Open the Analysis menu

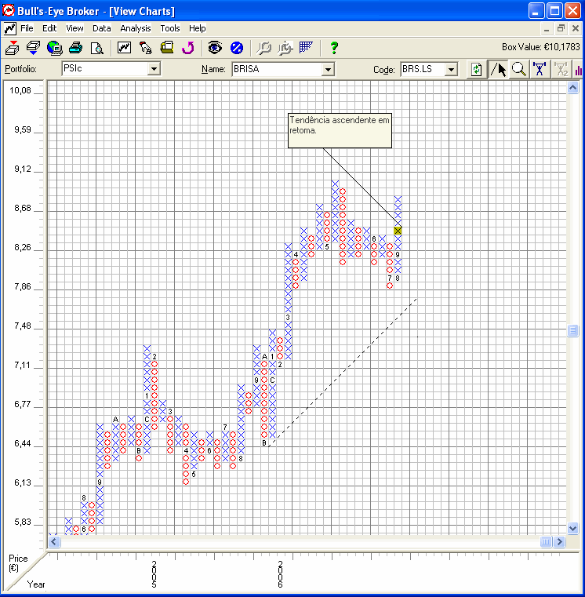136,28
